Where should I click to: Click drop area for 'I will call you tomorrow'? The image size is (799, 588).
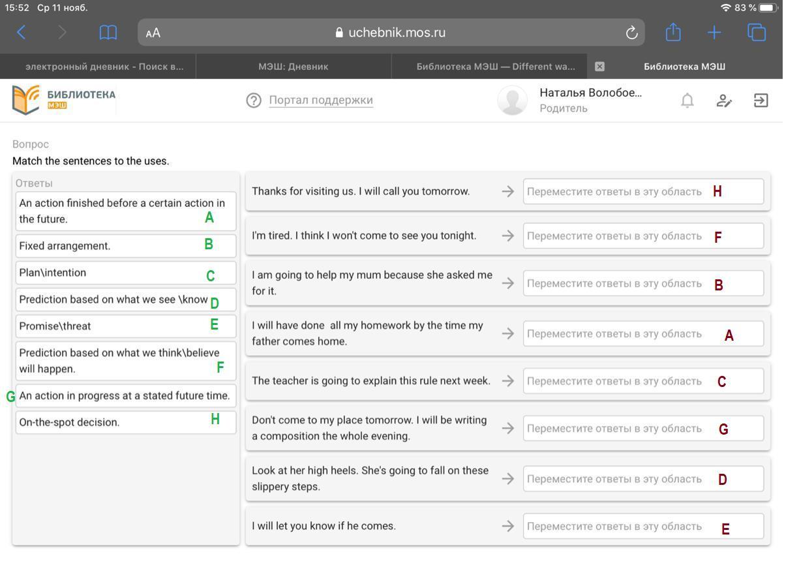(x=642, y=192)
